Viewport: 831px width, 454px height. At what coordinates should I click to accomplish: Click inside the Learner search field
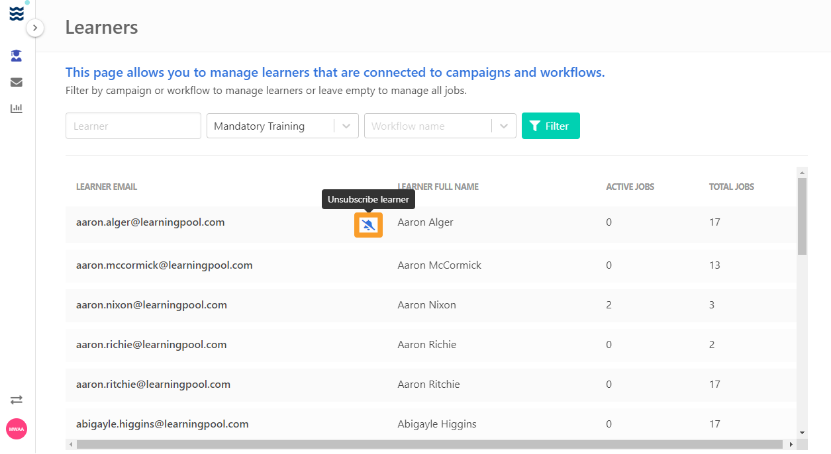click(x=132, y=125)
